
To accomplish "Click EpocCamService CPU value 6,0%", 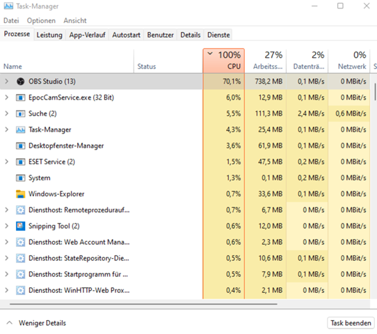I will [233, 97].
